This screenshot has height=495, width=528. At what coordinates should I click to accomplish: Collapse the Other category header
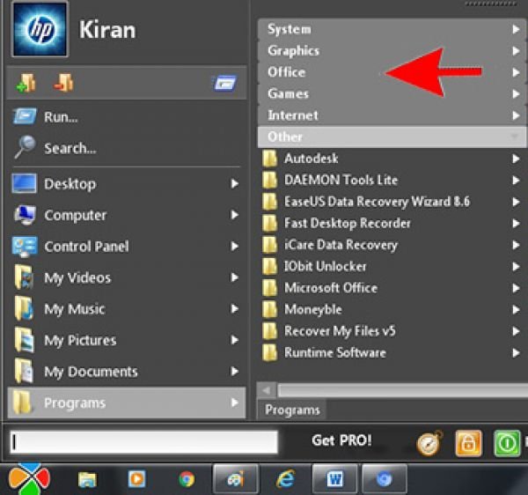[392, 137]
